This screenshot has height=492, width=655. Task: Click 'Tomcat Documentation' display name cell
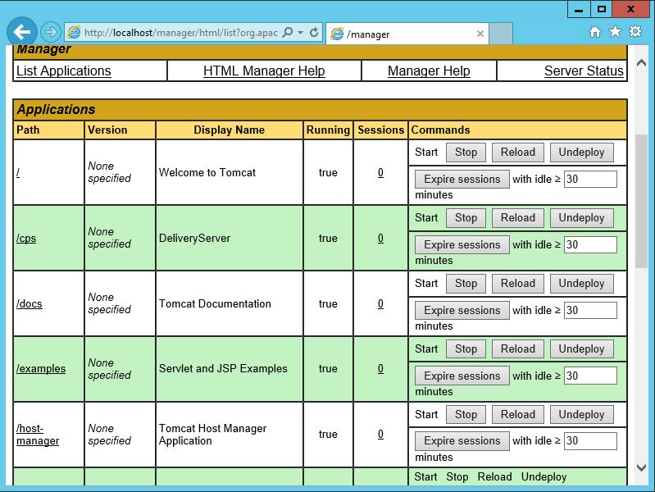(x=229, y=304)
